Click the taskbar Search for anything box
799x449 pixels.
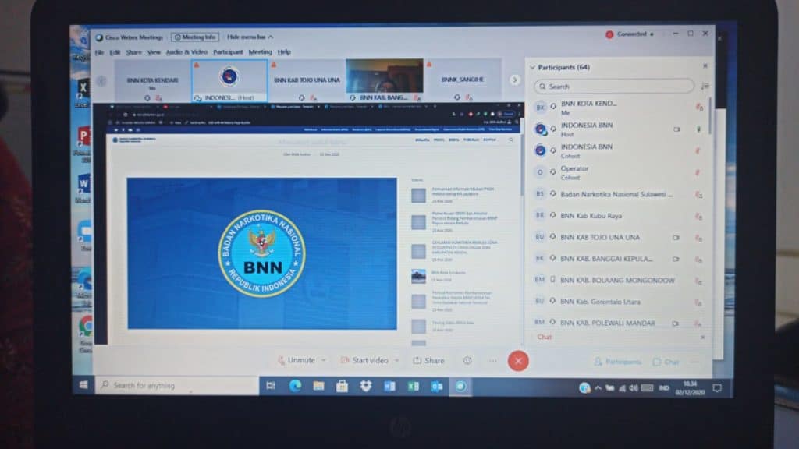pos(177,385)
